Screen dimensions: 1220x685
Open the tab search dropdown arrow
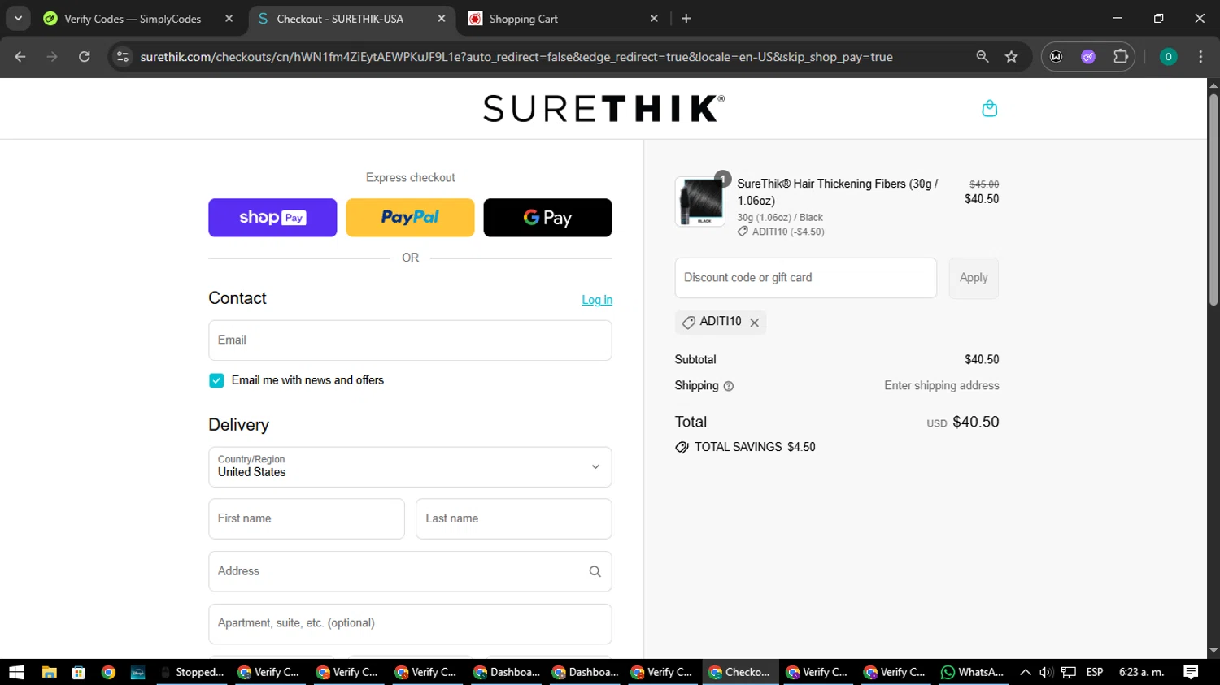[18, 18]
